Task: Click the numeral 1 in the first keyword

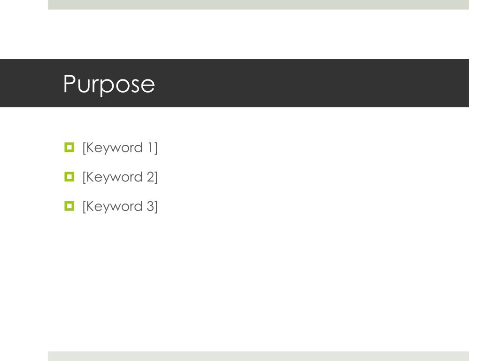Action: [151, 147]
